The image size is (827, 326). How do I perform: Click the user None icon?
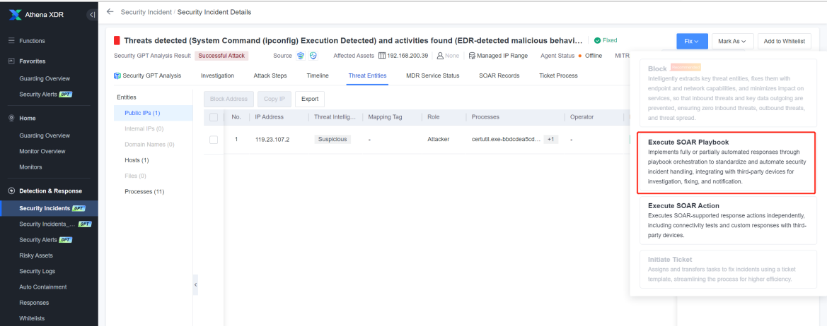[440, 56]
